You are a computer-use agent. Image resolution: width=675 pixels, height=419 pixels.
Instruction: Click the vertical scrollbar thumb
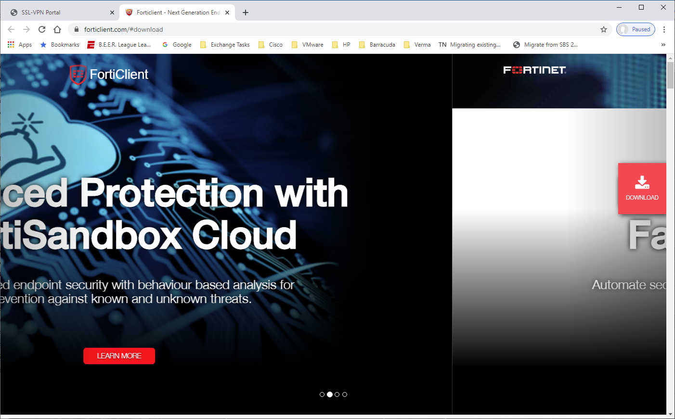670,76
